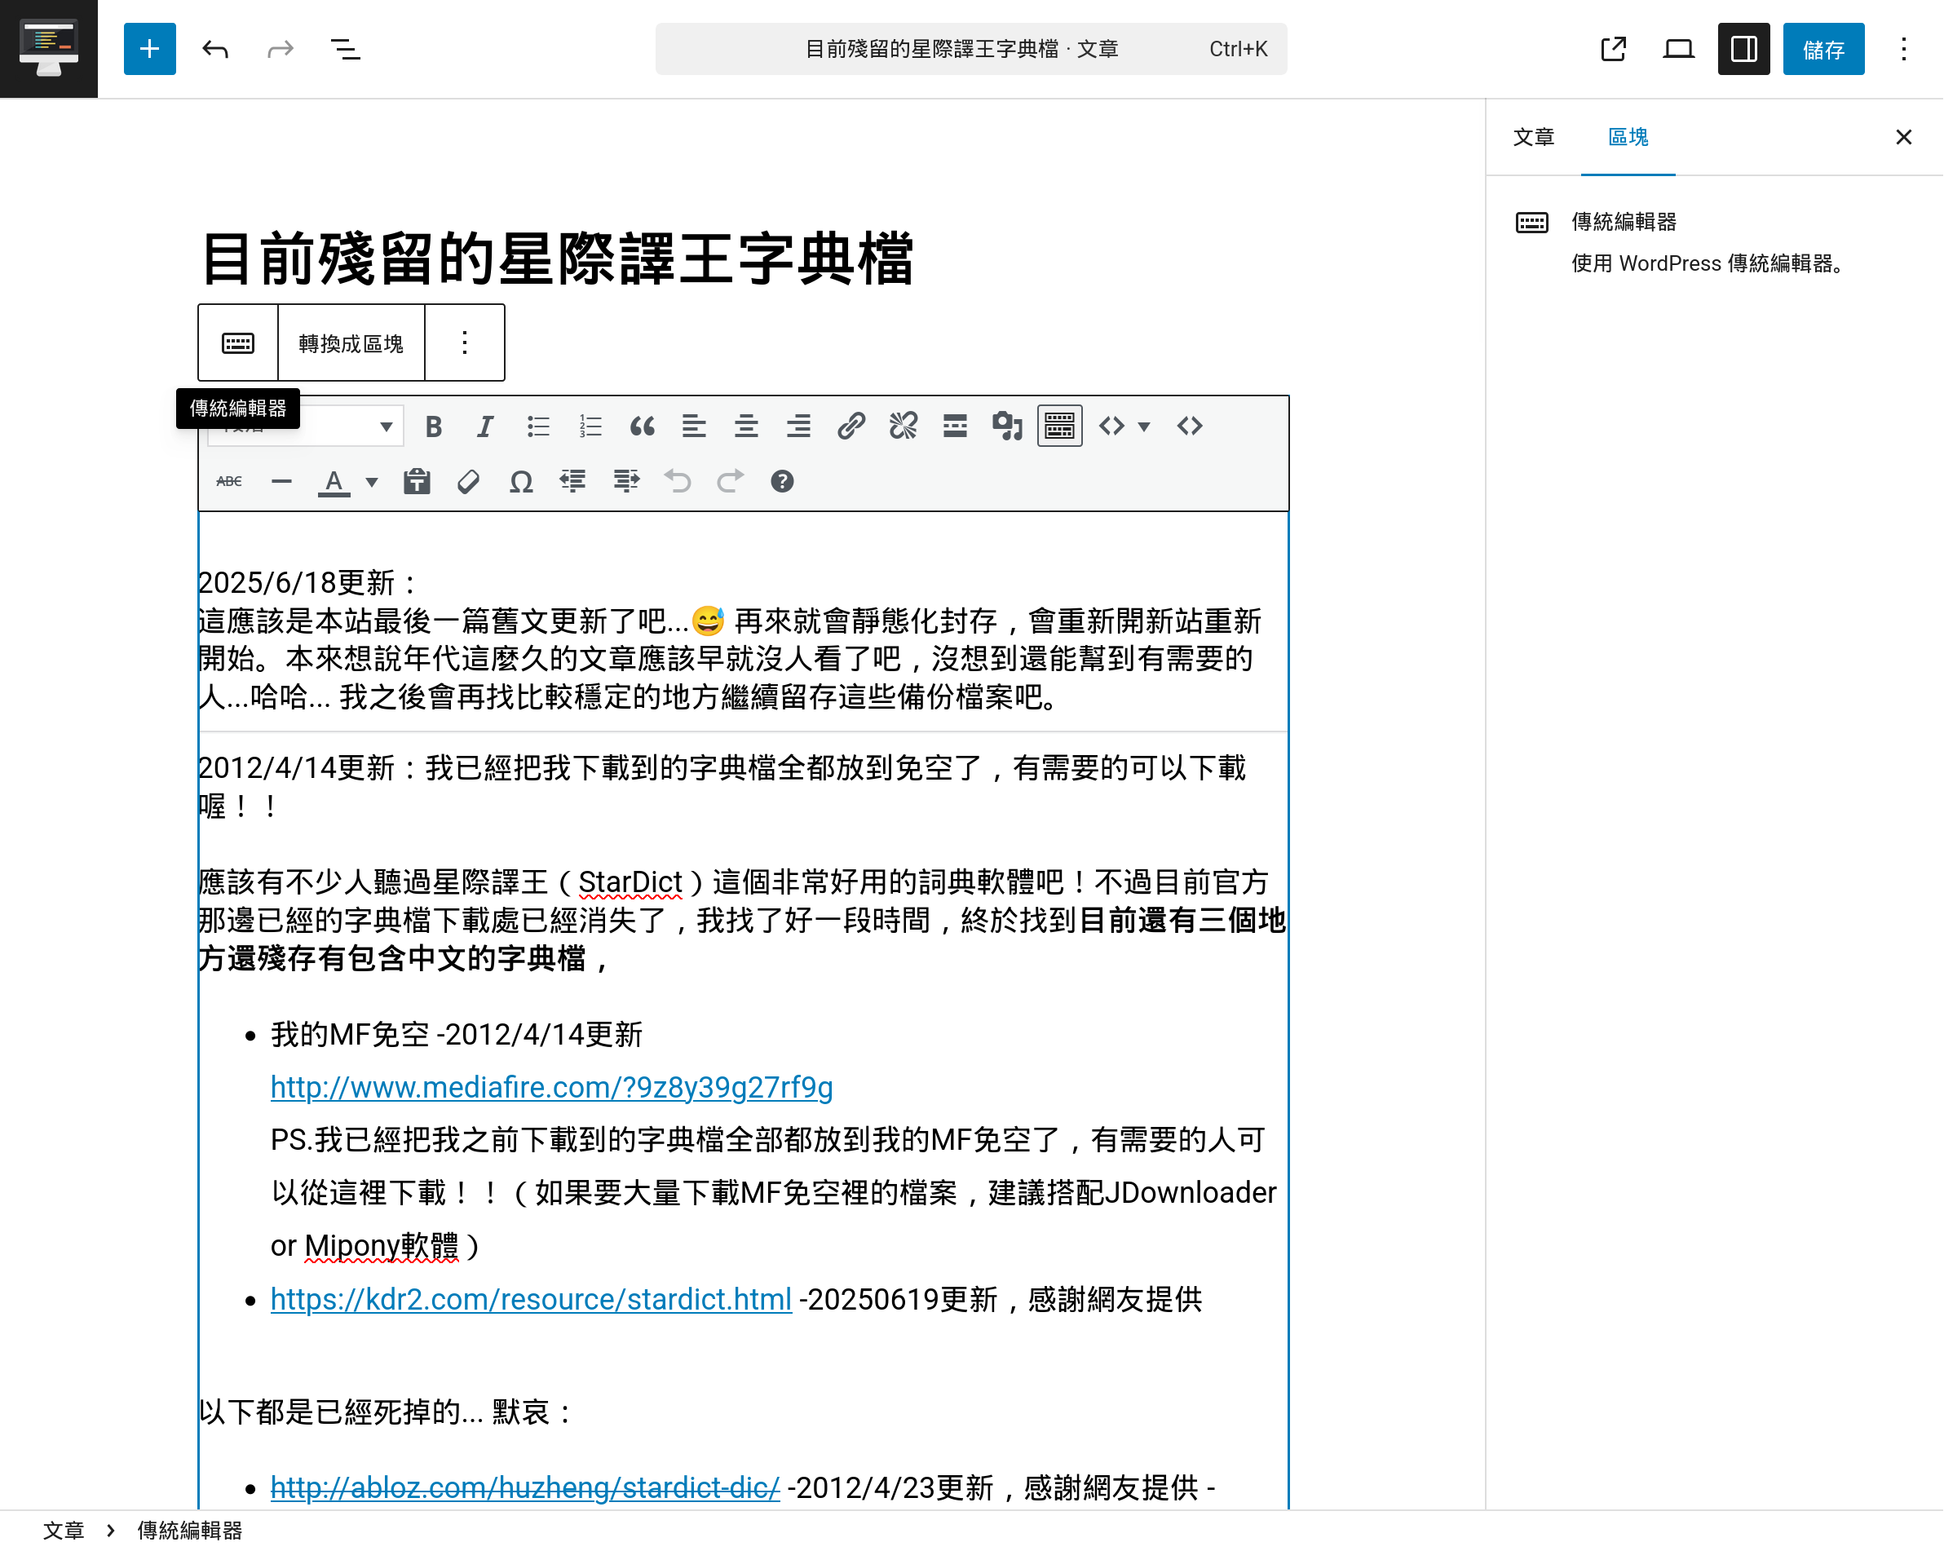Click the last code brackets icon
Viewport: 1944px width, 1551px height.
pos(1189,426)
